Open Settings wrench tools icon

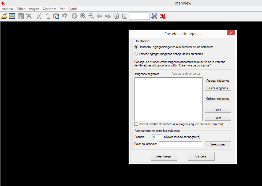tap(154, 16)
